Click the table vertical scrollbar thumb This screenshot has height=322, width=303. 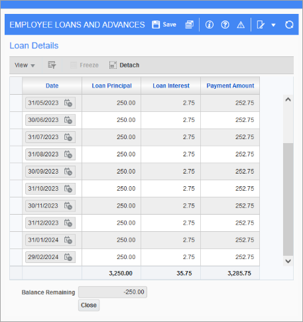pos(288,199)
